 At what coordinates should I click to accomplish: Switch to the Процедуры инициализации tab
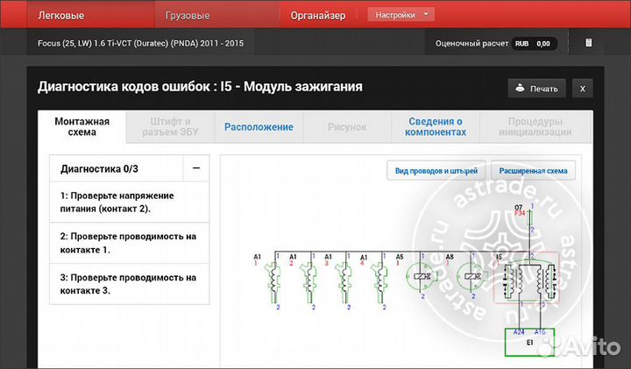[535, 127]
